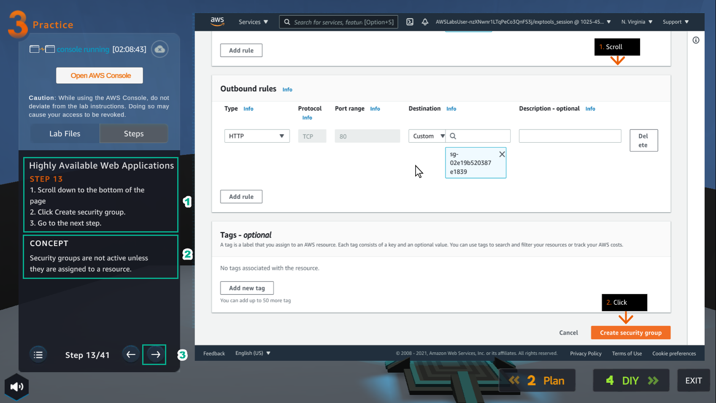Viewport: 716px width, 403px height.
Task: Open the N. Virginia region selector
Action: coord(637,22)
